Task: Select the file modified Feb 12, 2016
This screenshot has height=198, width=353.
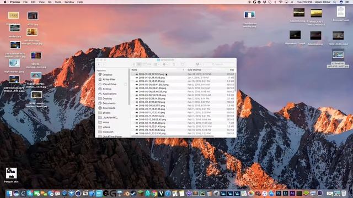Action: click(183, 119)
